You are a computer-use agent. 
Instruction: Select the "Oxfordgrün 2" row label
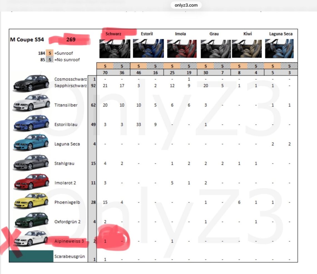67,222
